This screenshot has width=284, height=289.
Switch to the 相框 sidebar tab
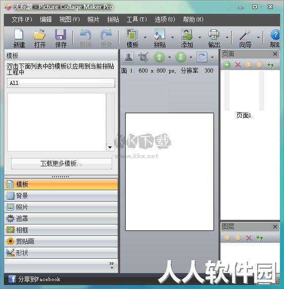tap(61, 230)
